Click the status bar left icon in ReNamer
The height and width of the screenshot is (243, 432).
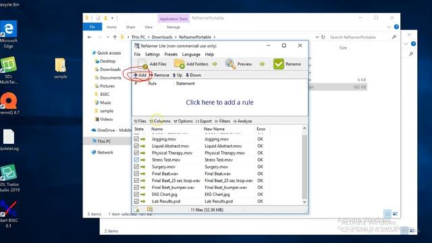pos(136,210)
